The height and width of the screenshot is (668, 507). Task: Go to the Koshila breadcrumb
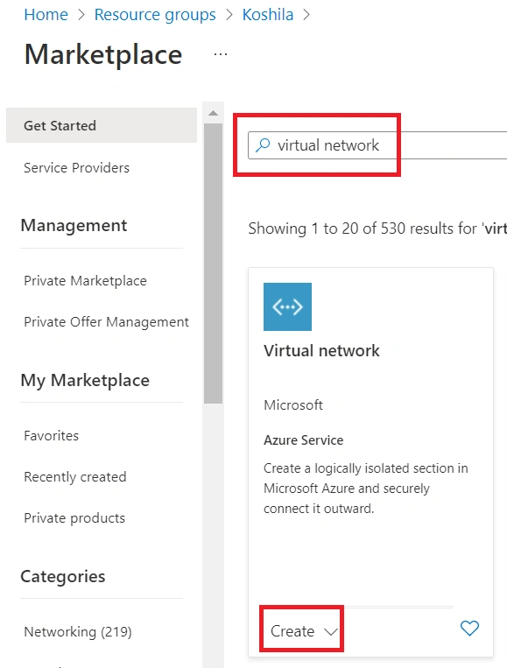pos(268,15)
